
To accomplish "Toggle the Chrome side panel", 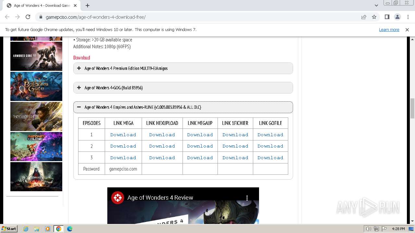I will 387,17.
